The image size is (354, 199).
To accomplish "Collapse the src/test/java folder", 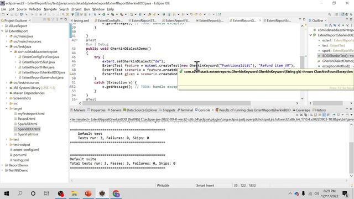I will click(x=7, y=46).
